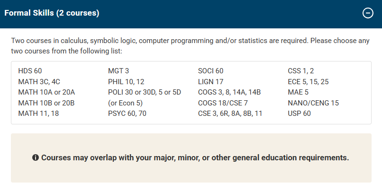382x192 pixels.
Task: Select the LIGN 17 course entry
Action: (210, 81)
